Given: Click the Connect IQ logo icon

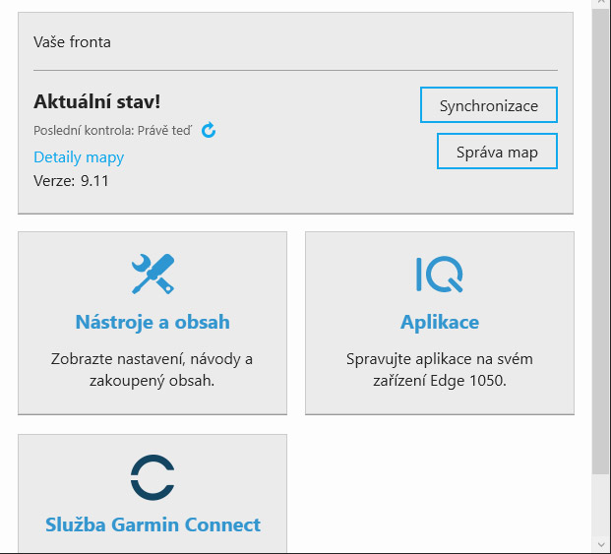Looking at the screenshot, I should pyautogui.click(x=440, y=274).
